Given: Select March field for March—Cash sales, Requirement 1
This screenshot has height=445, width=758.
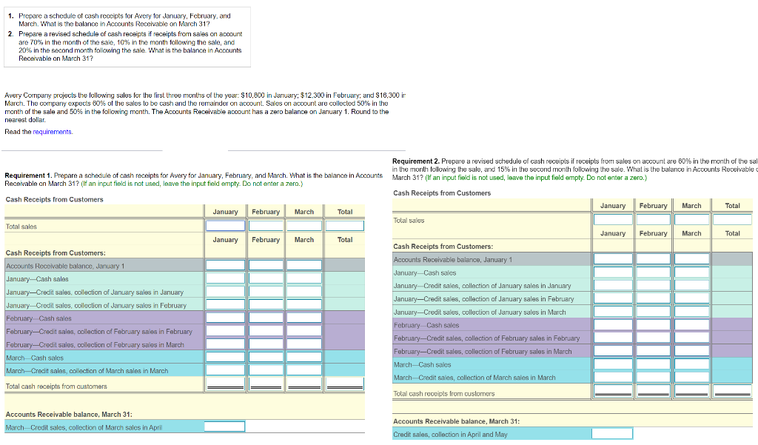Looking at the screenshot, I should click(304, 357).
